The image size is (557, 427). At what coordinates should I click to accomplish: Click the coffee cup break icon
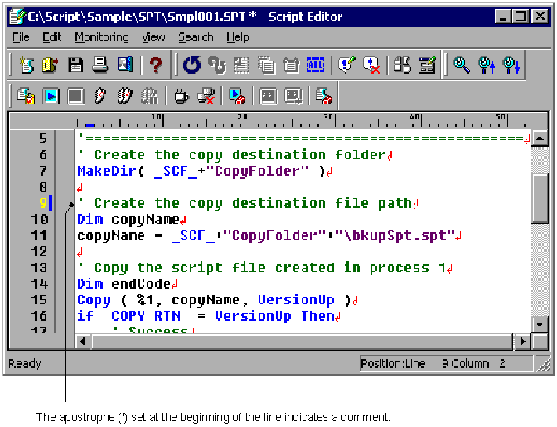[x=182, y=96]
